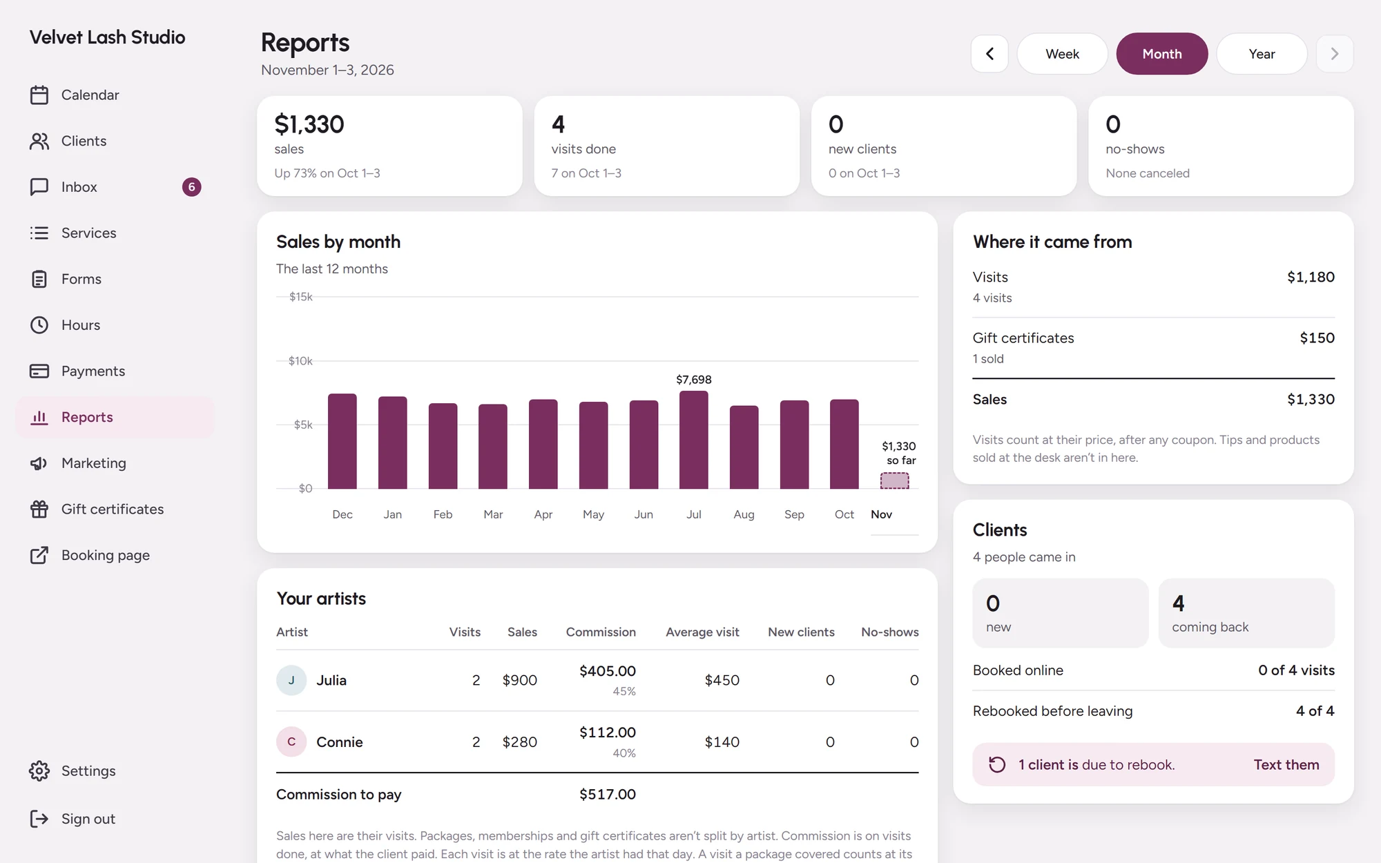Click the Reports bar chart icon
Viewport: 1381px width, 863px height.
39,417
